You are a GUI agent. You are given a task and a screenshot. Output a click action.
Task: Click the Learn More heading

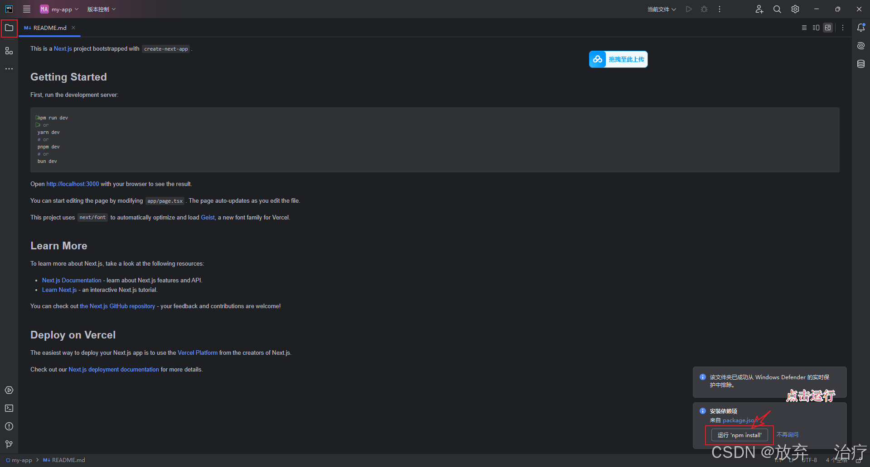(x=59, y=246)
